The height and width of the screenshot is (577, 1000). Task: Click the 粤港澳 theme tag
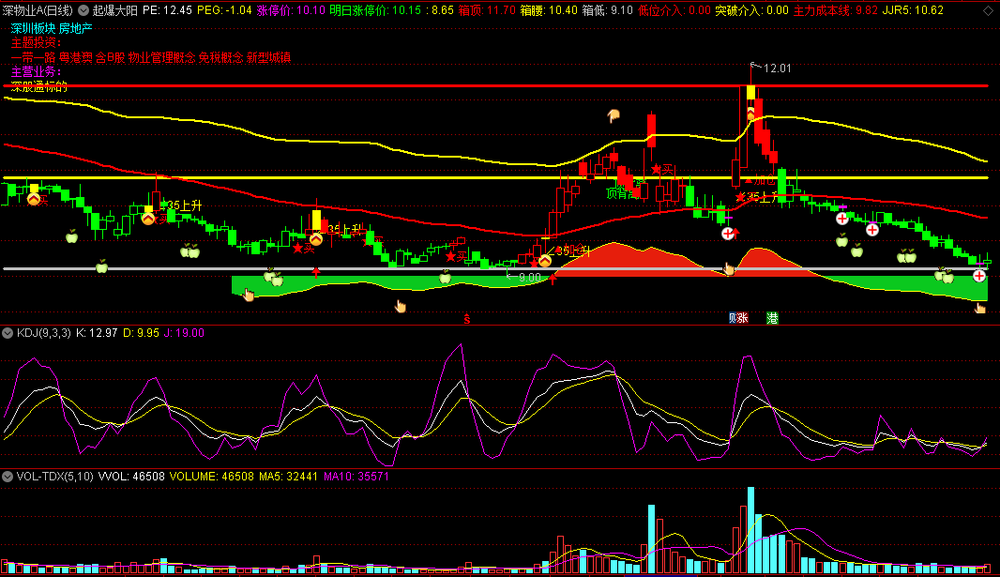pos(75,57)
